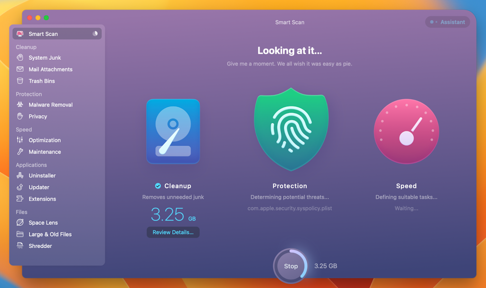Click the Updater arrow icon
Image resolution: width=486 pixels, height=288 pixels.
pos(20,187)
